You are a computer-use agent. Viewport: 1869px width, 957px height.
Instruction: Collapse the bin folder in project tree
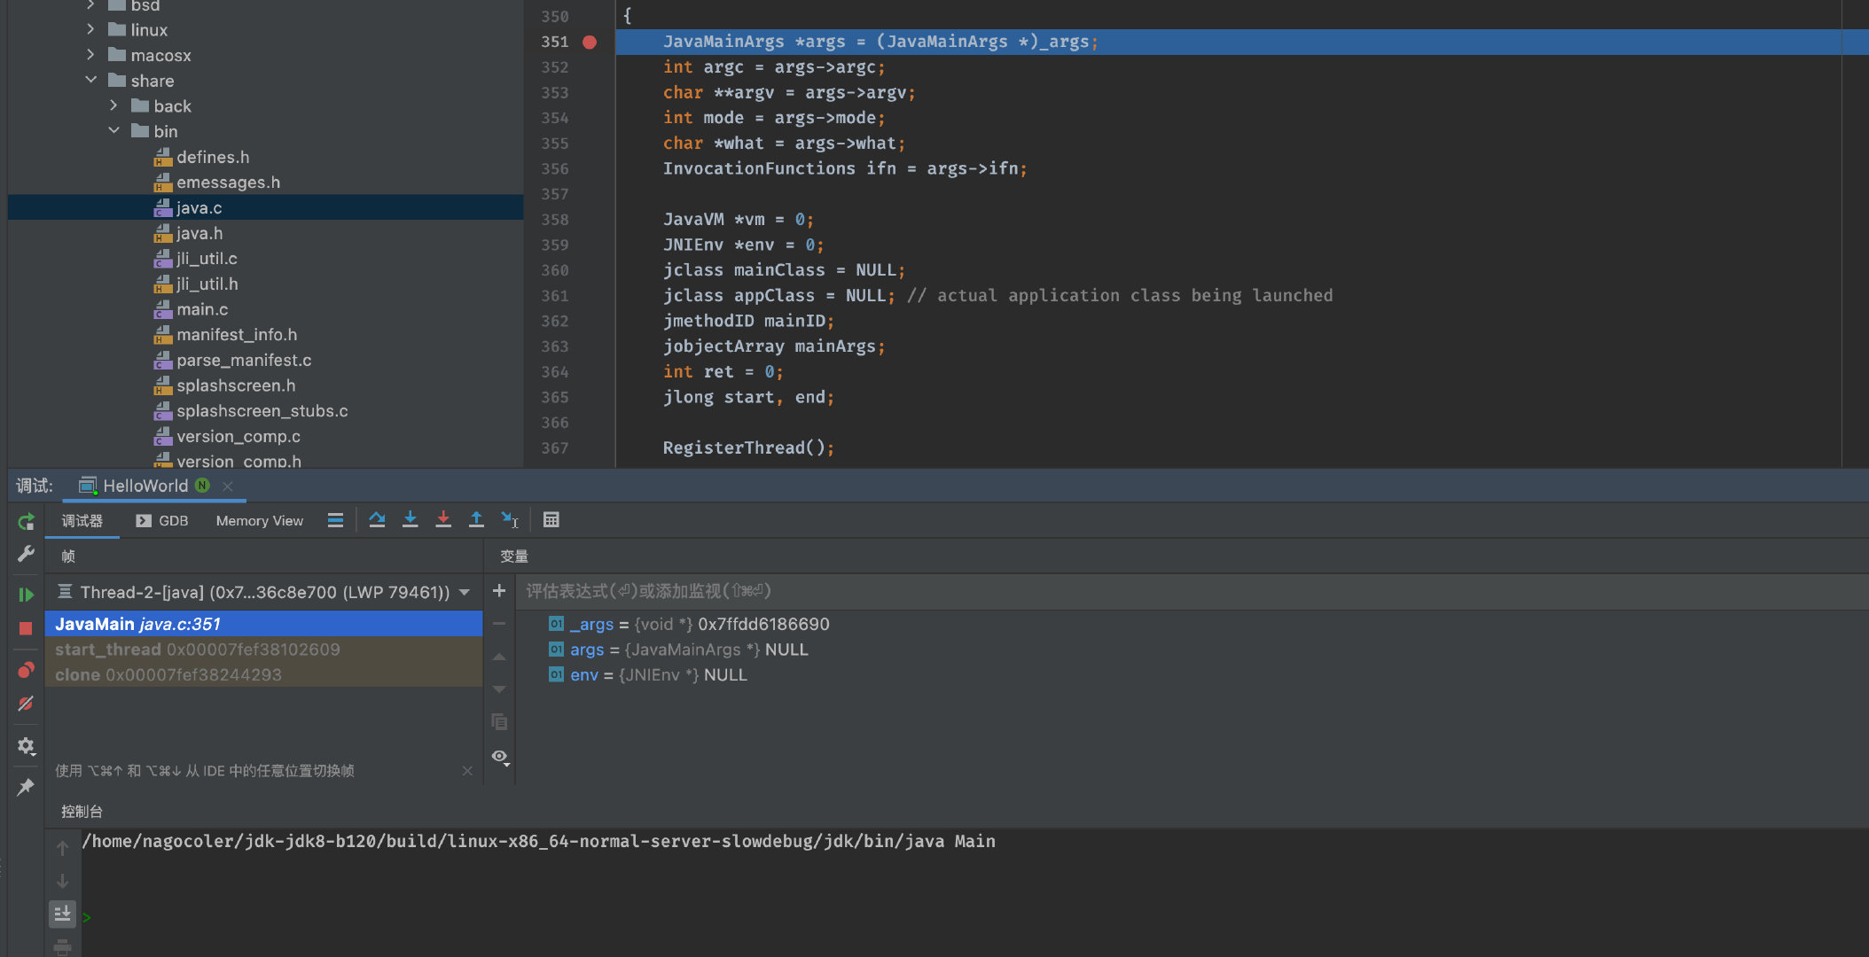click(x=114, y=131)
